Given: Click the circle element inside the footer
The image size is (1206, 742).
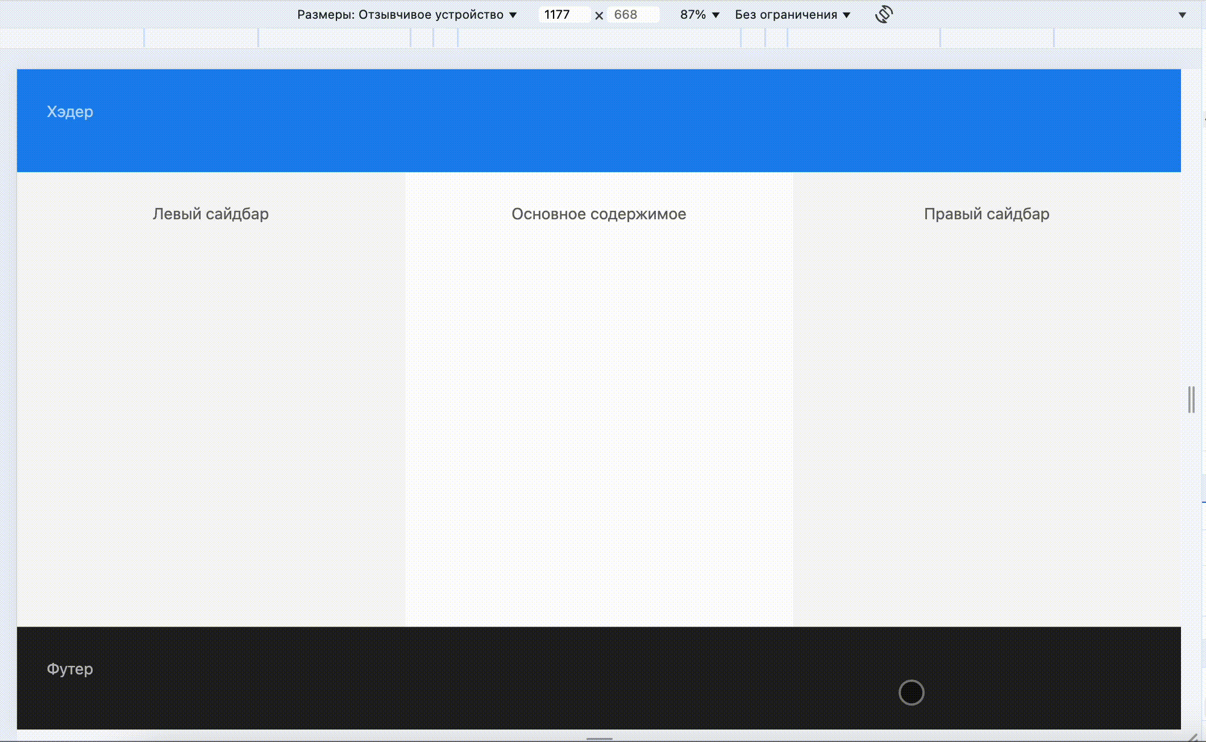Looking at the screenshot, I should 912,693.
